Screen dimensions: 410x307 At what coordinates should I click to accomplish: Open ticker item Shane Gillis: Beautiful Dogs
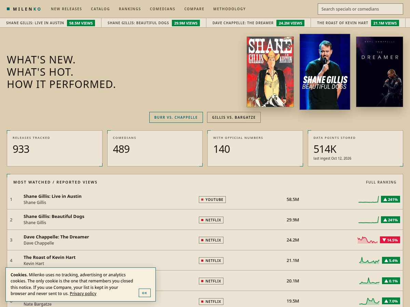pos(138,23)
